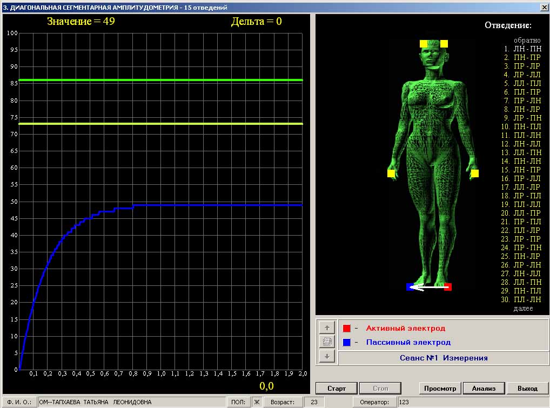The height and width of the screenshot is (408, 550).
Task: Click the ПОЛ gender field showing Ж
Action: [x=257, y=402]
